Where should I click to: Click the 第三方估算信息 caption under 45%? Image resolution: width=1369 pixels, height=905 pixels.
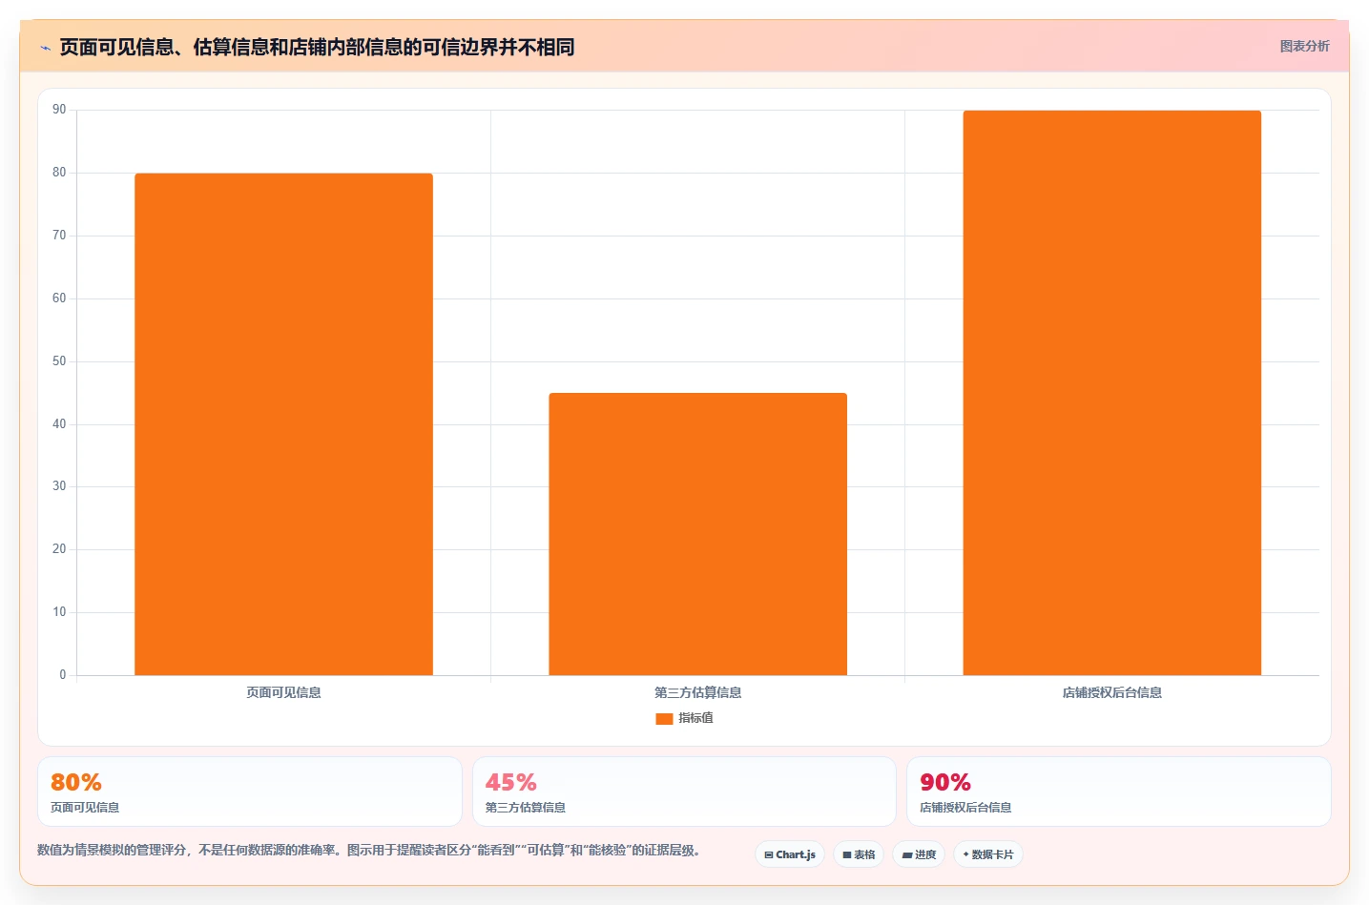click(526, 808)
